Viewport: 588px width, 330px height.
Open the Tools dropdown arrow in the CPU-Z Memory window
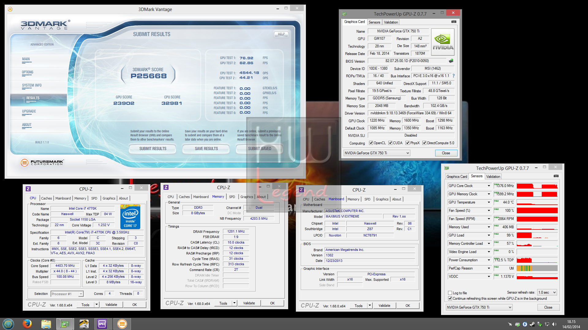coord(235,303)
